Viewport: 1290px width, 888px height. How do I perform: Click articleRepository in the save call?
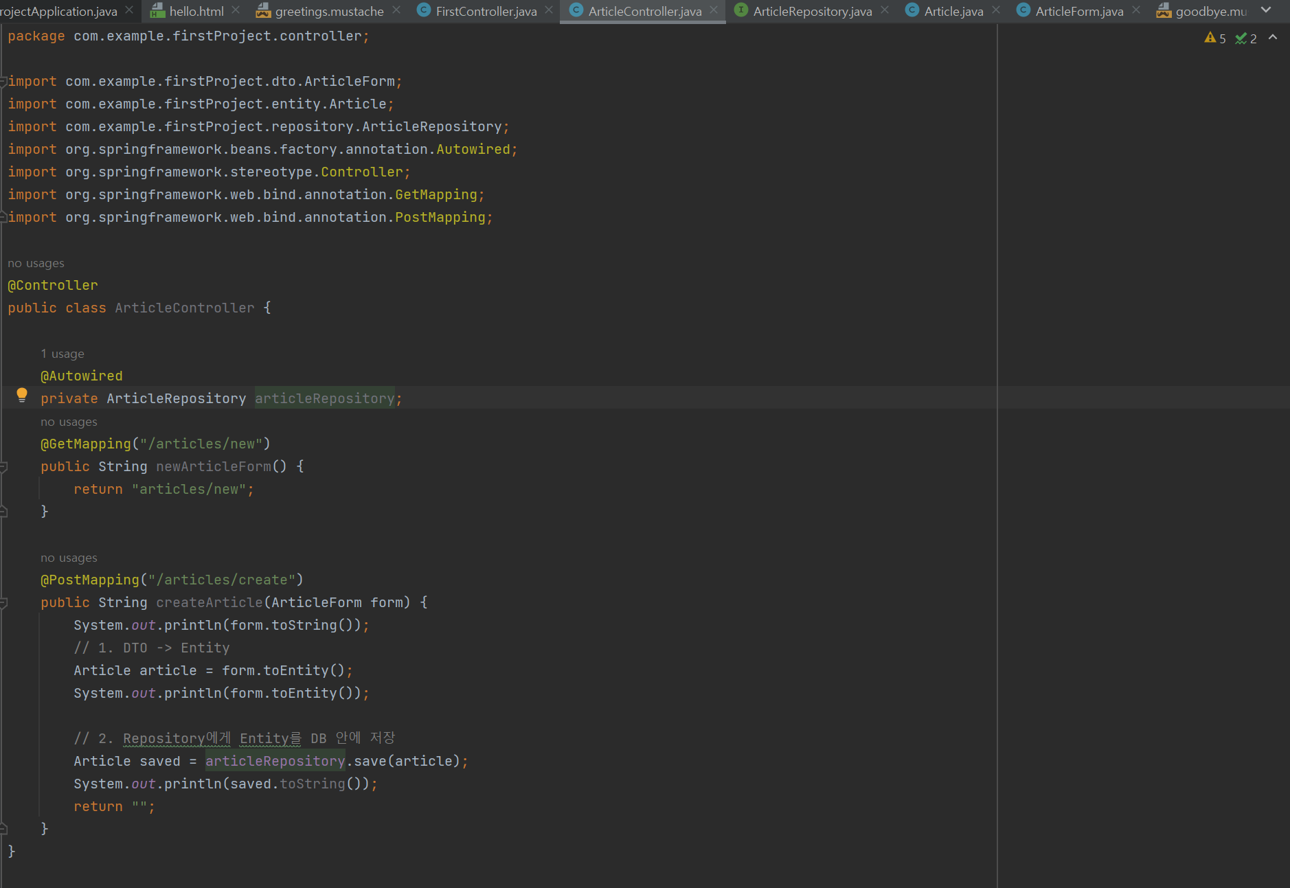pos(275,761)
